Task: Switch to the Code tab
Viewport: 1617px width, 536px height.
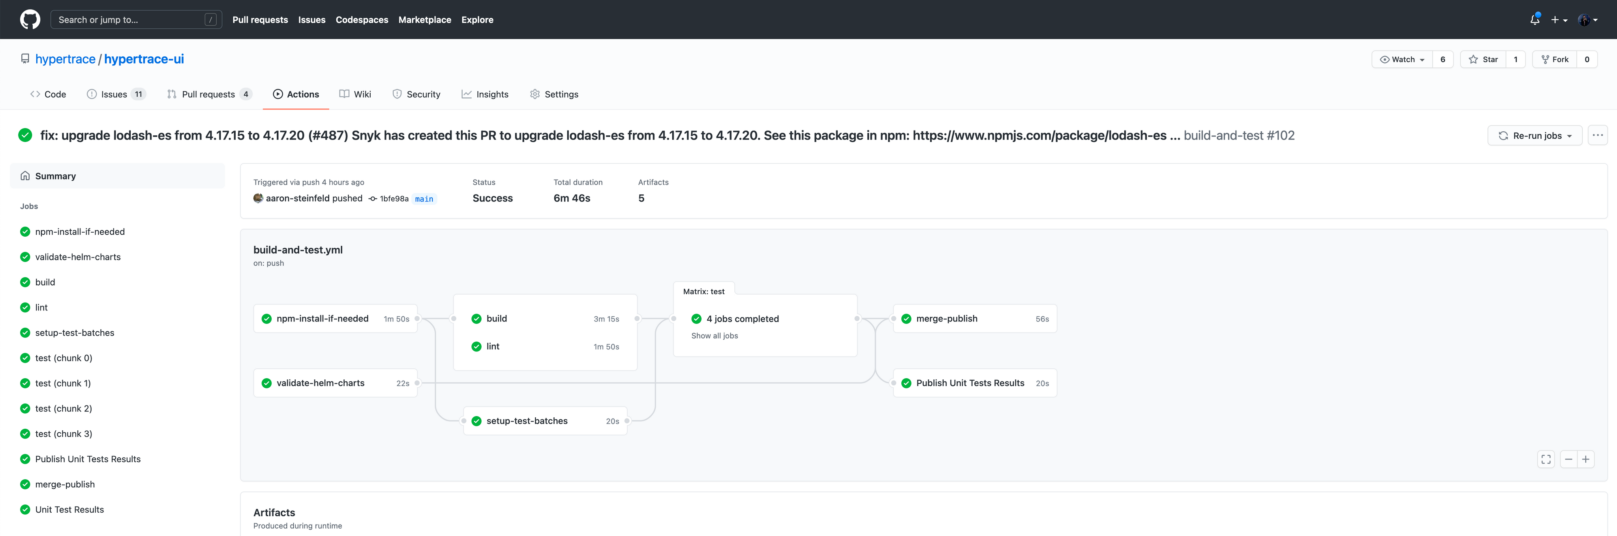Action: (48, 94)
